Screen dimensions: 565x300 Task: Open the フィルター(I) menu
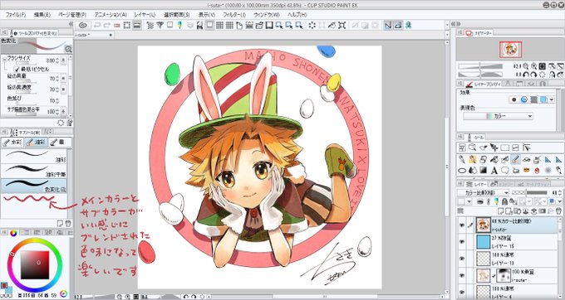234,15
